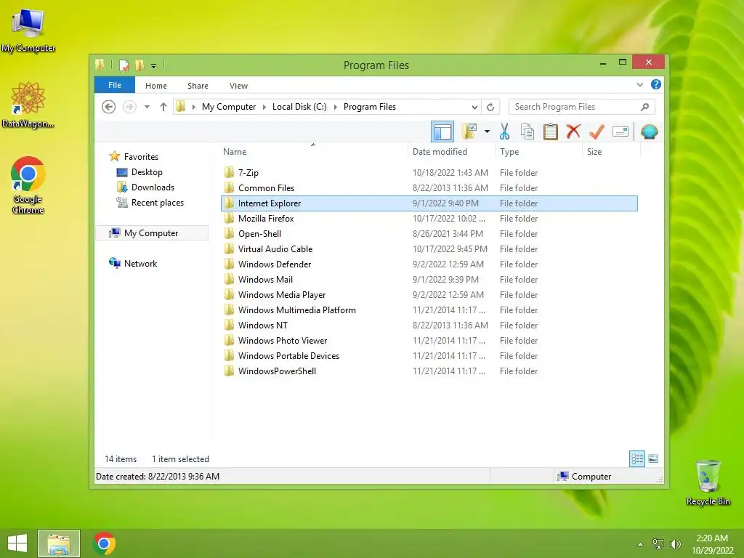The image size is (744, 558).
Task: Sort by the Name column header
Action: 235,151
